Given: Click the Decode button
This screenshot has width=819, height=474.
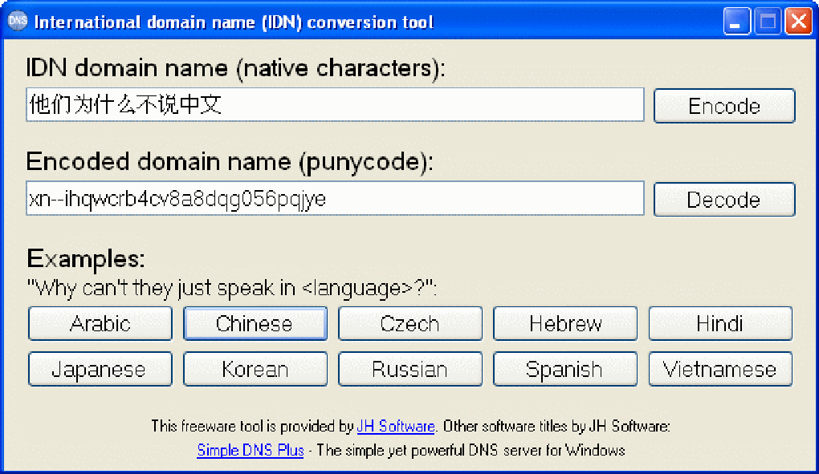Looking at the screenshot, I should [x=724, y=199].
